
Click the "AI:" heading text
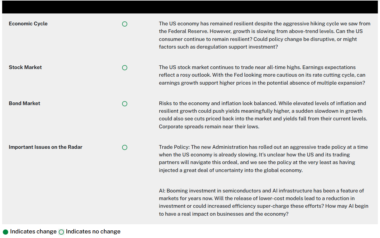click(x=162, y=191)
